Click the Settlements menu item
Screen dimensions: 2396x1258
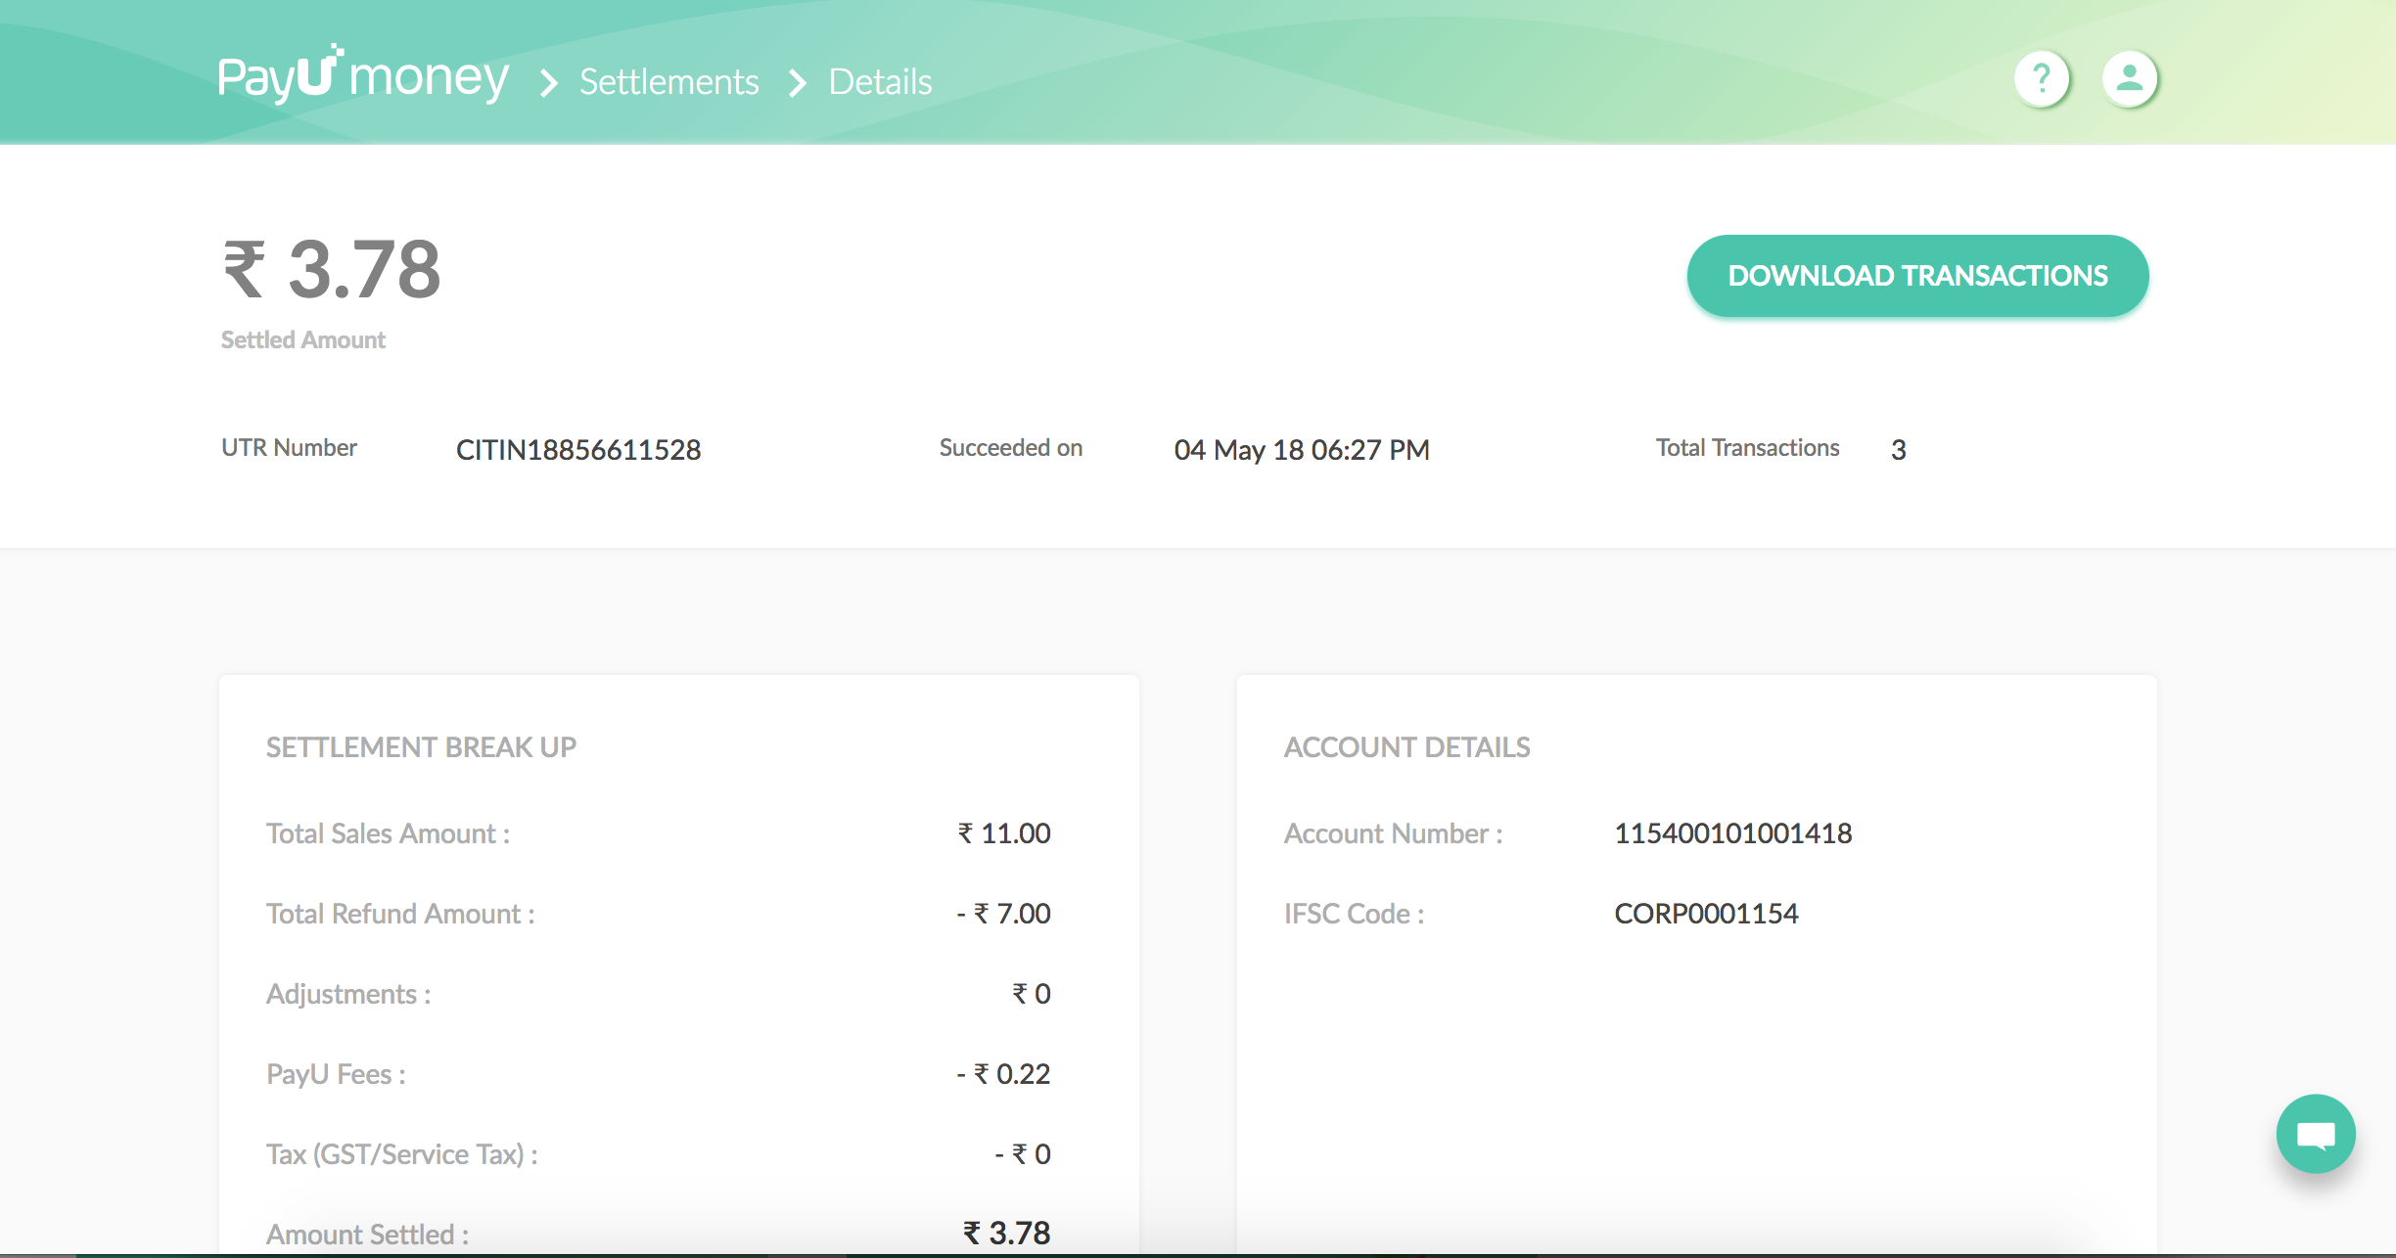pyautogui.click(x=666, y=77)
